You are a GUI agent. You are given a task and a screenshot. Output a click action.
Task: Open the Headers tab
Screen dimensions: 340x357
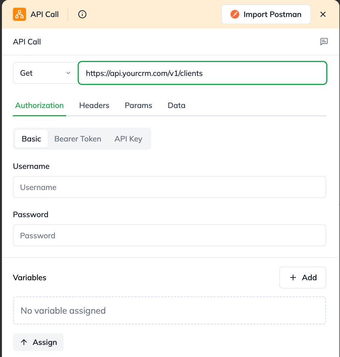(x=94, y=105)
